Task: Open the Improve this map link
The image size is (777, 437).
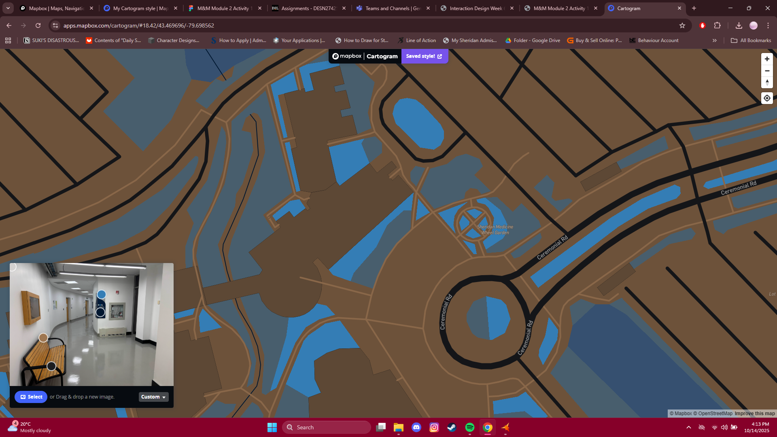Action: tap(754, 414)
